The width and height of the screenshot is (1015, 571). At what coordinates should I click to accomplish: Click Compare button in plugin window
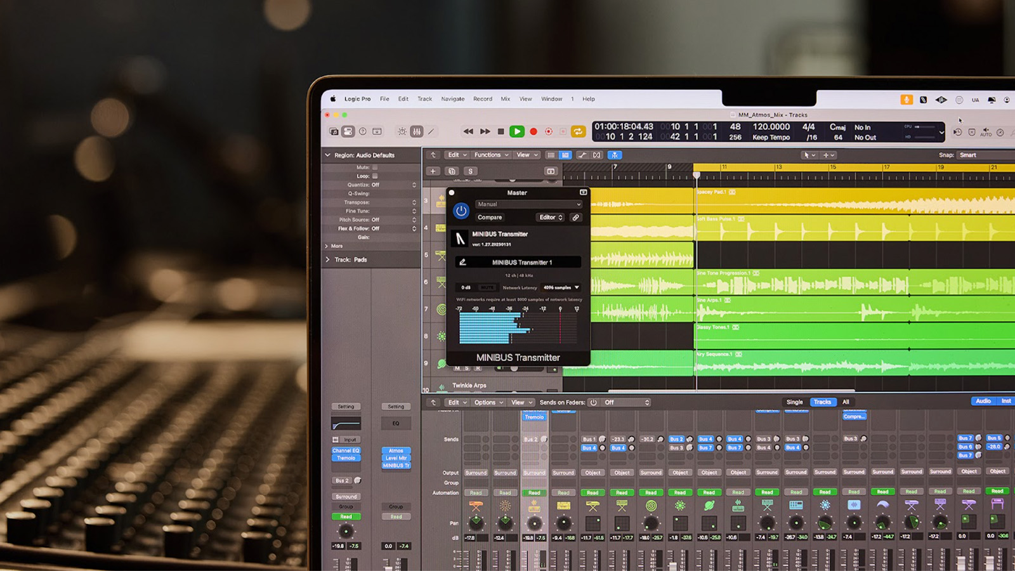click(490, 217)
